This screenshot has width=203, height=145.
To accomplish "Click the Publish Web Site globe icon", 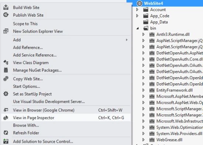I will [6, 15].
